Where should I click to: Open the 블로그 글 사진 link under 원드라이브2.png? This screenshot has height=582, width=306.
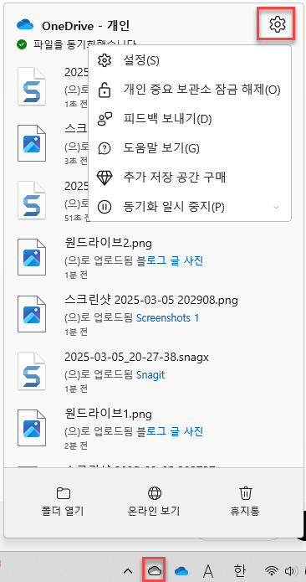tap(170, 261)
